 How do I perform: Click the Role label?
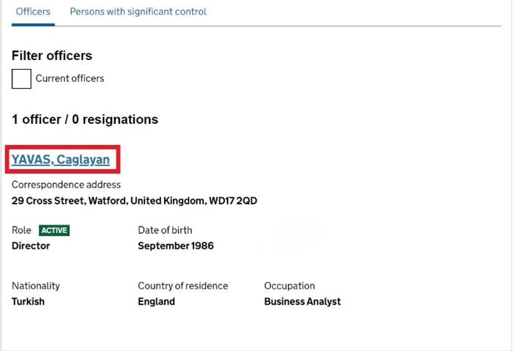[x=21, y=230]
